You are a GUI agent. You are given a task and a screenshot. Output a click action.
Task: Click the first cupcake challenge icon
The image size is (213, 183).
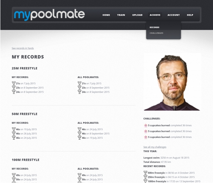[x=146, y=126]
